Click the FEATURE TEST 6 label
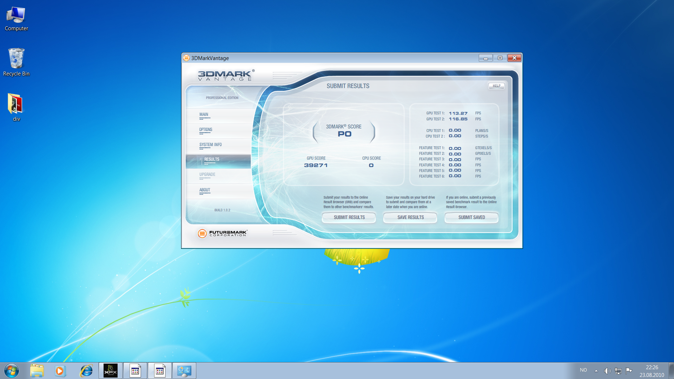This screenshot has height=379, width=674. [432, 176]
